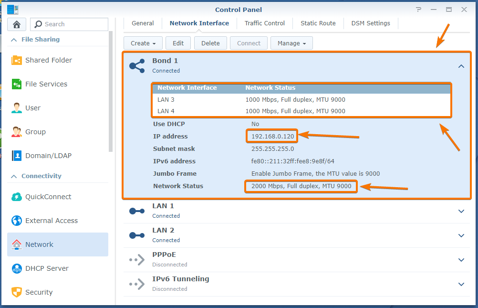Image resolution: width=478 pixels, height=308 pixels.
Task: Switch to the Static Route tab
Action: tap(318, 23)
